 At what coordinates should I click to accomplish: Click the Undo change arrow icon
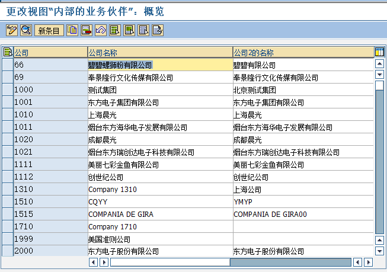pyautogui.click(x=101, y=30)
